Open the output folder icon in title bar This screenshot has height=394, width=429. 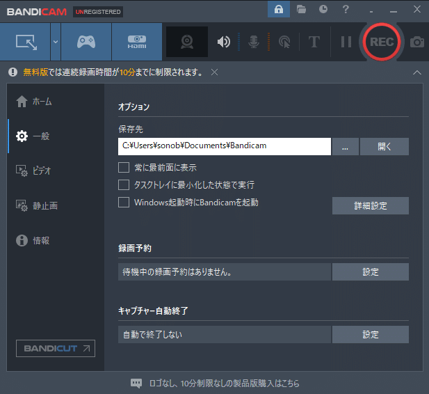tap(301, 9)
